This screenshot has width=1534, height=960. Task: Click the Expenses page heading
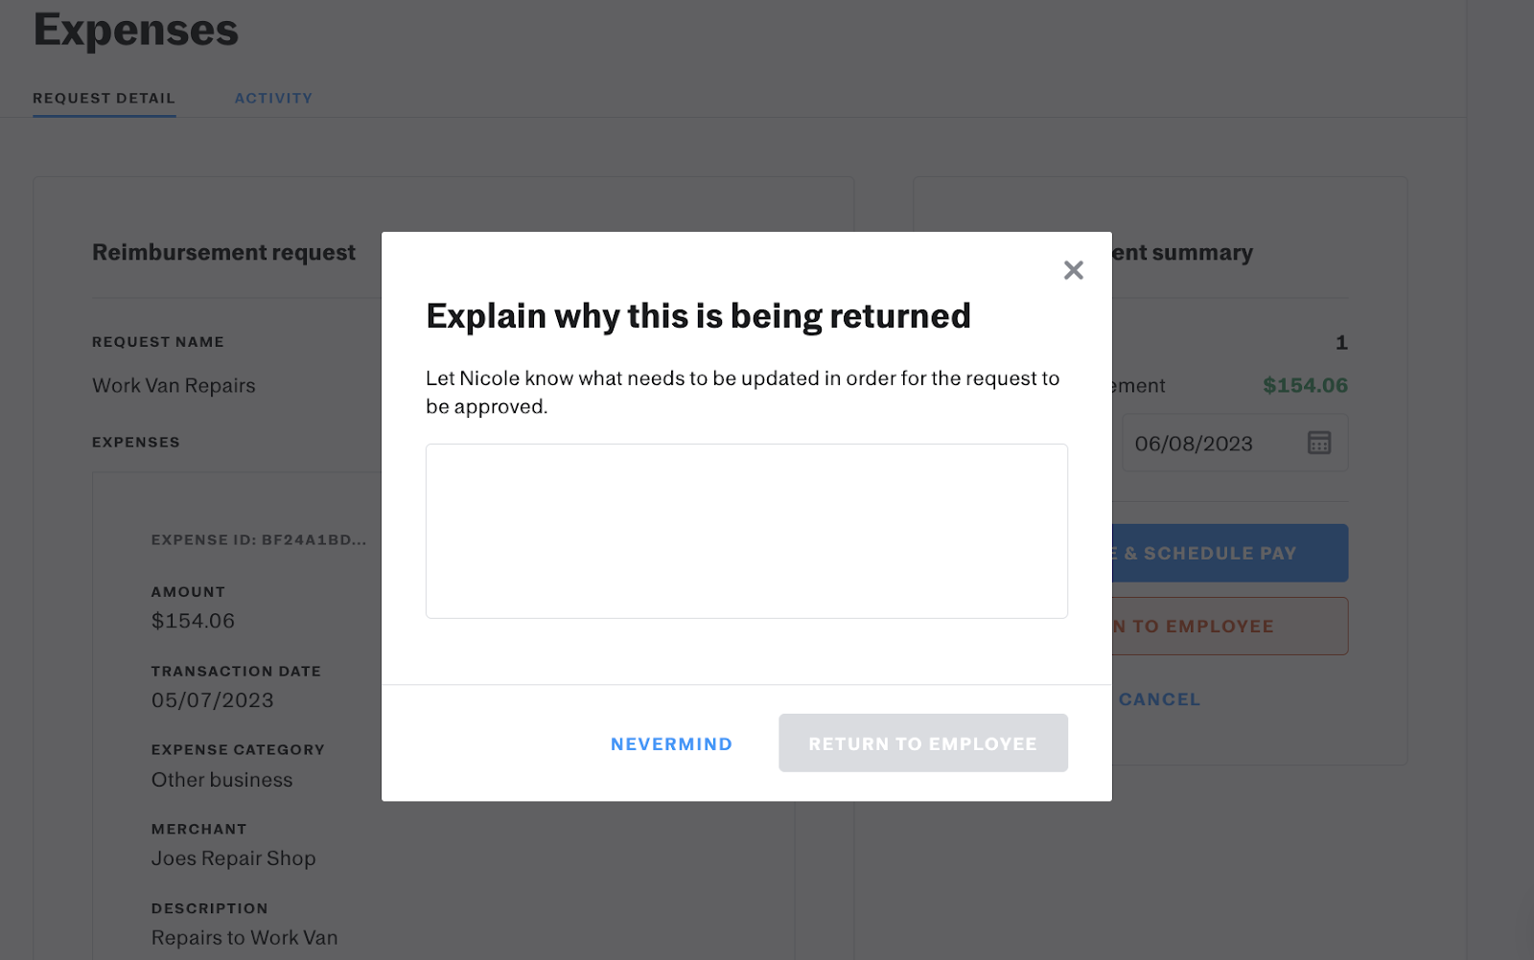coord(136,31)
